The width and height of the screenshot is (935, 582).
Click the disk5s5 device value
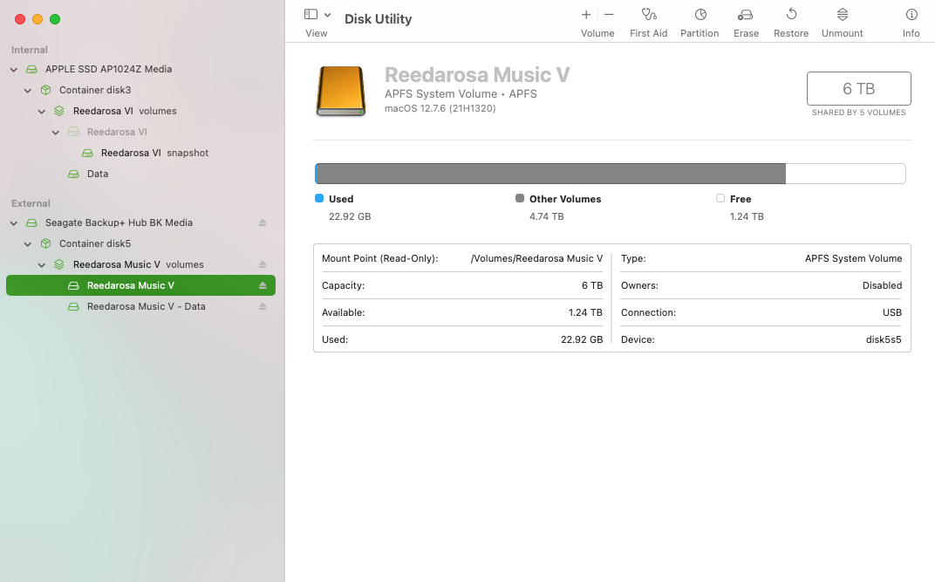tap(884, 339)
